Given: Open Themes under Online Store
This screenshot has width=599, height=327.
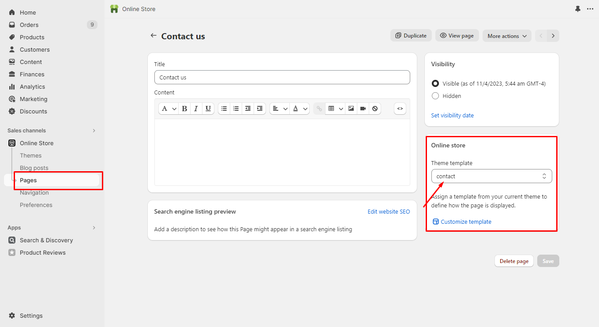Looking at the screenshot, I should tap(30, 155).
